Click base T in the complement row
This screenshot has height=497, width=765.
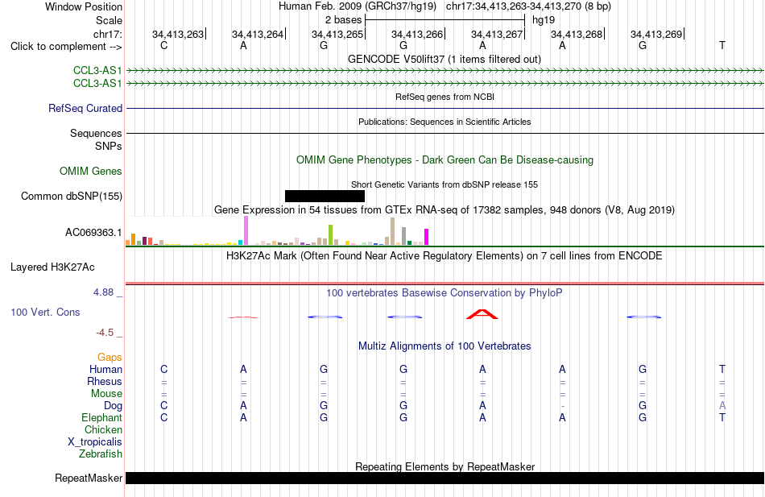(x=722, y=45)
